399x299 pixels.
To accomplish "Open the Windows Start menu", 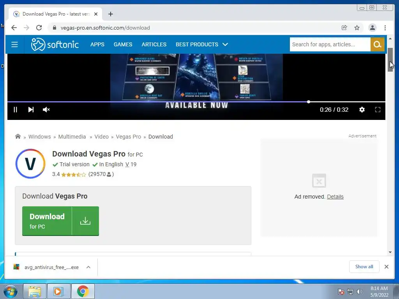I will 11,291.
